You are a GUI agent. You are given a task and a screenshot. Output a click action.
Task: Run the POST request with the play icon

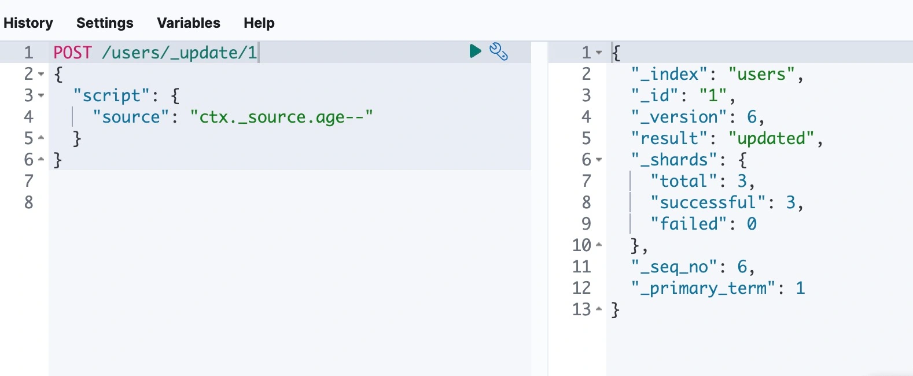pyautogui.click(x=475, y=51)
